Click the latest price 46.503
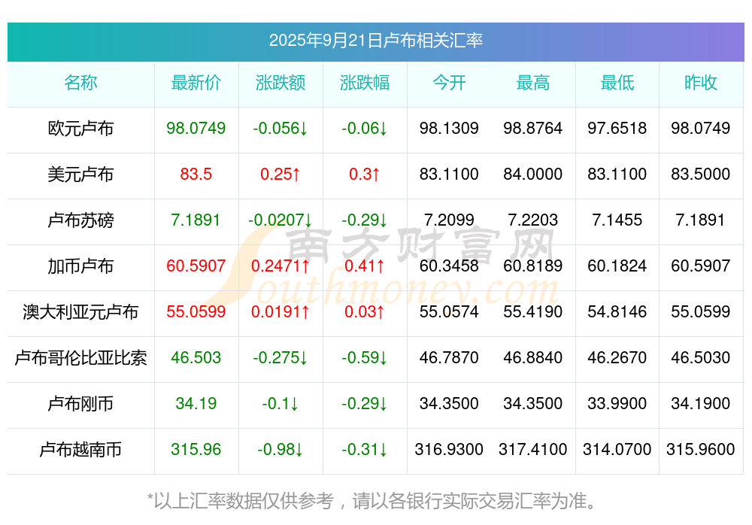 tap(196, 357)
